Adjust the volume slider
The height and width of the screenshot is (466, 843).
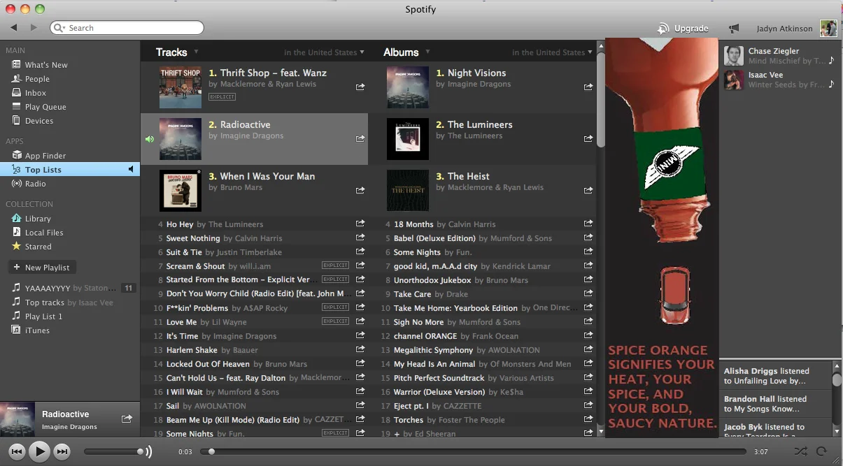tap(114, 452)
